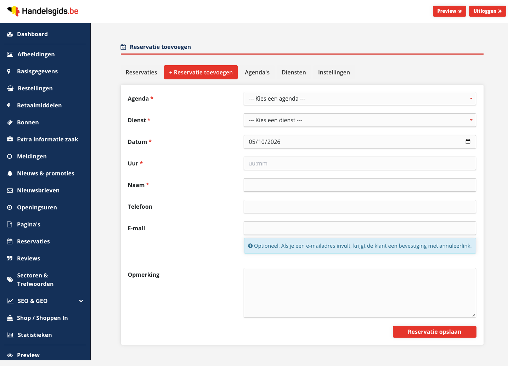Image resolution: width=508 pixels, height=366 pixels.
Task: Click the Datum field showing 05/10/2026
Action: pos(360,142)
